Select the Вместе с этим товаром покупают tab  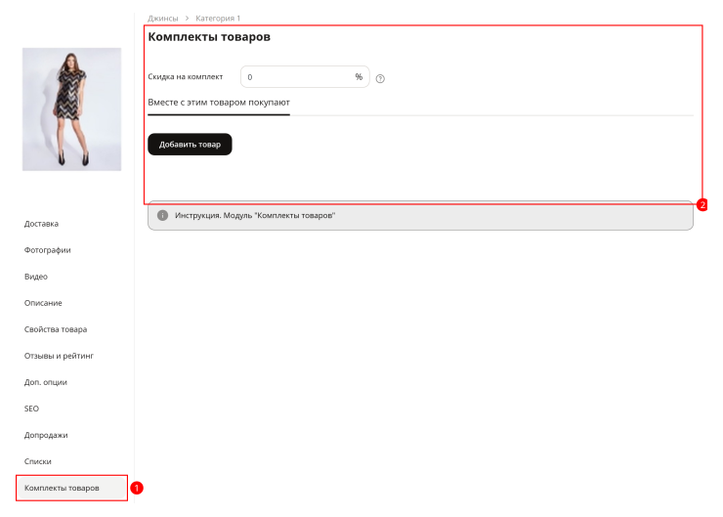point(219,103)
